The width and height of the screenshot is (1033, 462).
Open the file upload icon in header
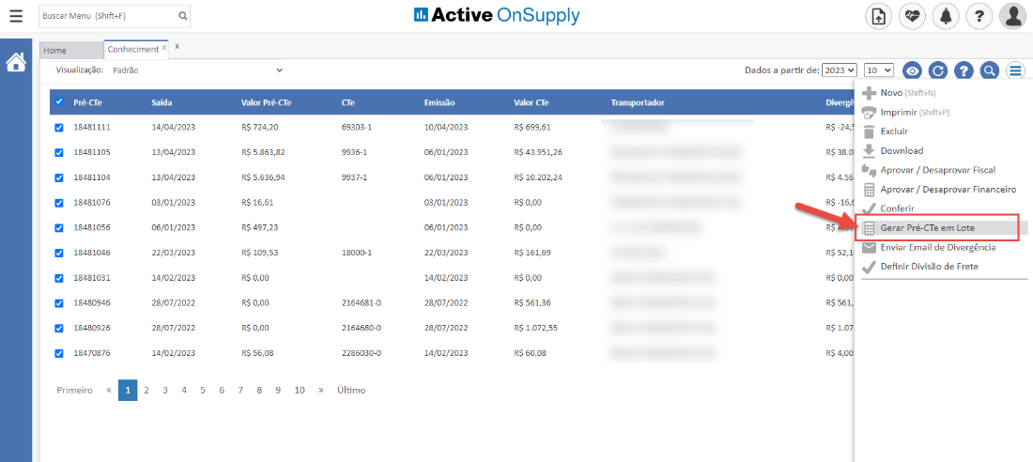(x=878, y=17)
